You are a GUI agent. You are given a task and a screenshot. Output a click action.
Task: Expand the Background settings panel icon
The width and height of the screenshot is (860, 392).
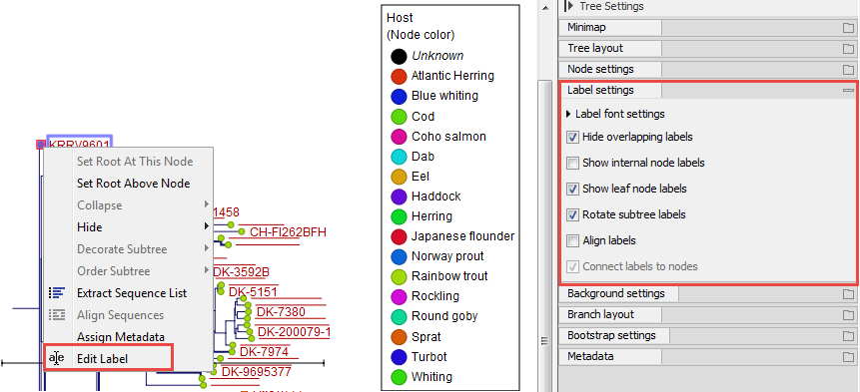pos(848,294)
